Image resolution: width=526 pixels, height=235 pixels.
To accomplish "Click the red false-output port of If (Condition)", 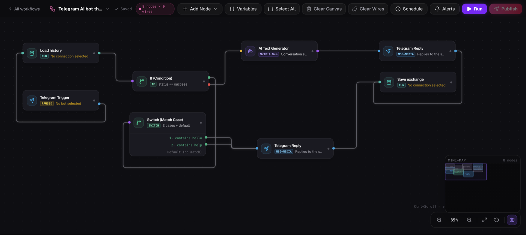I will [x=209, y=85].
